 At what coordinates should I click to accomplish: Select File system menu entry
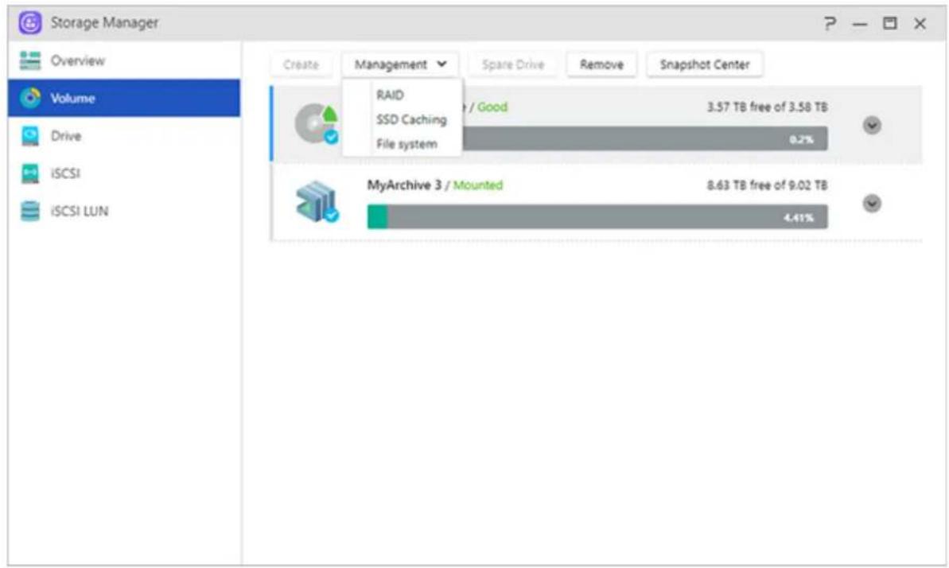click(x=406, y=144)
